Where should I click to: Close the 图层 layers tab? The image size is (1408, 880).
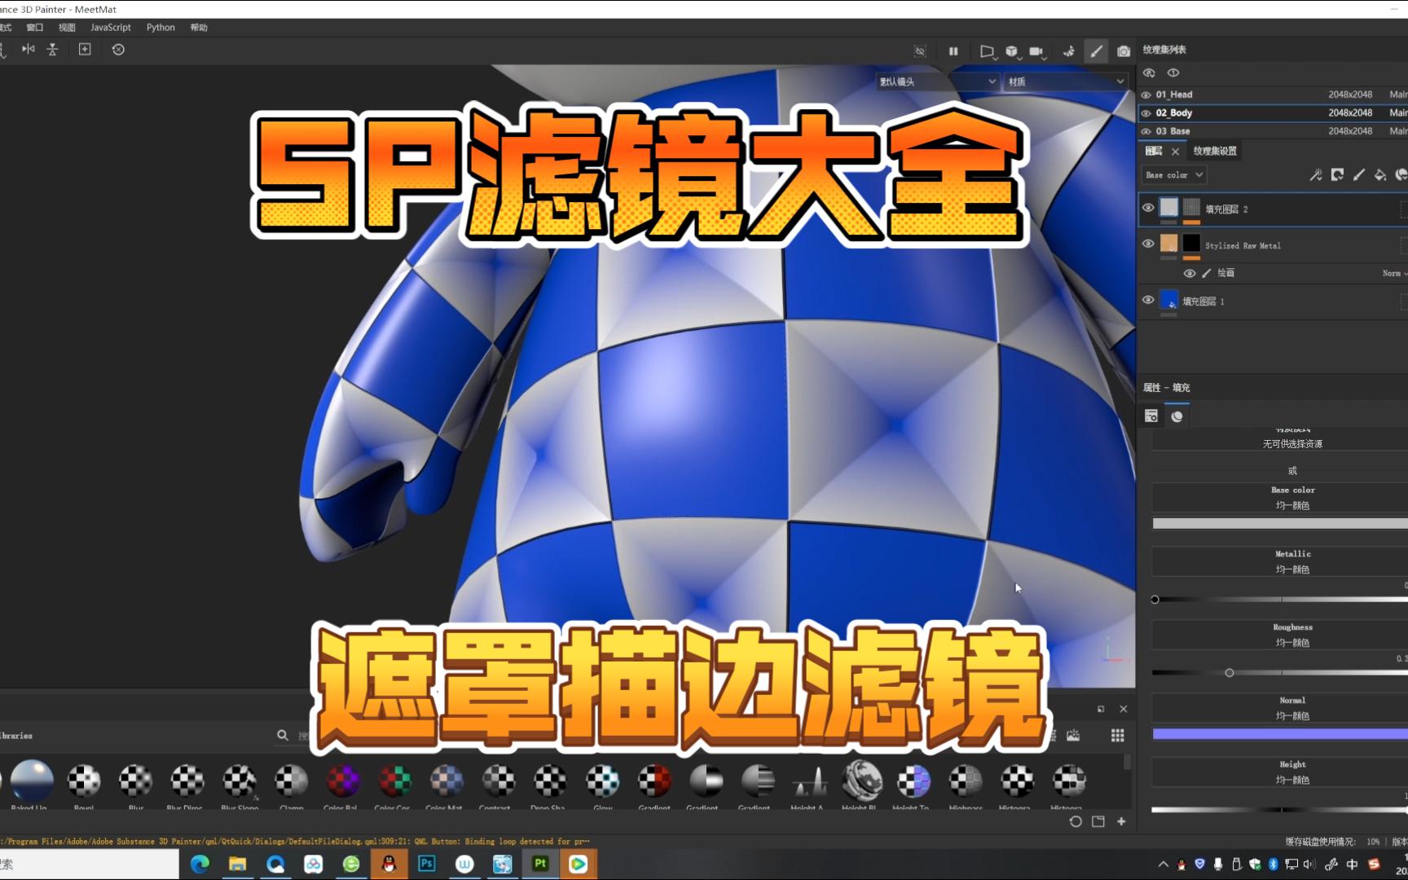pyautogui.click(x=1175, y=152)
